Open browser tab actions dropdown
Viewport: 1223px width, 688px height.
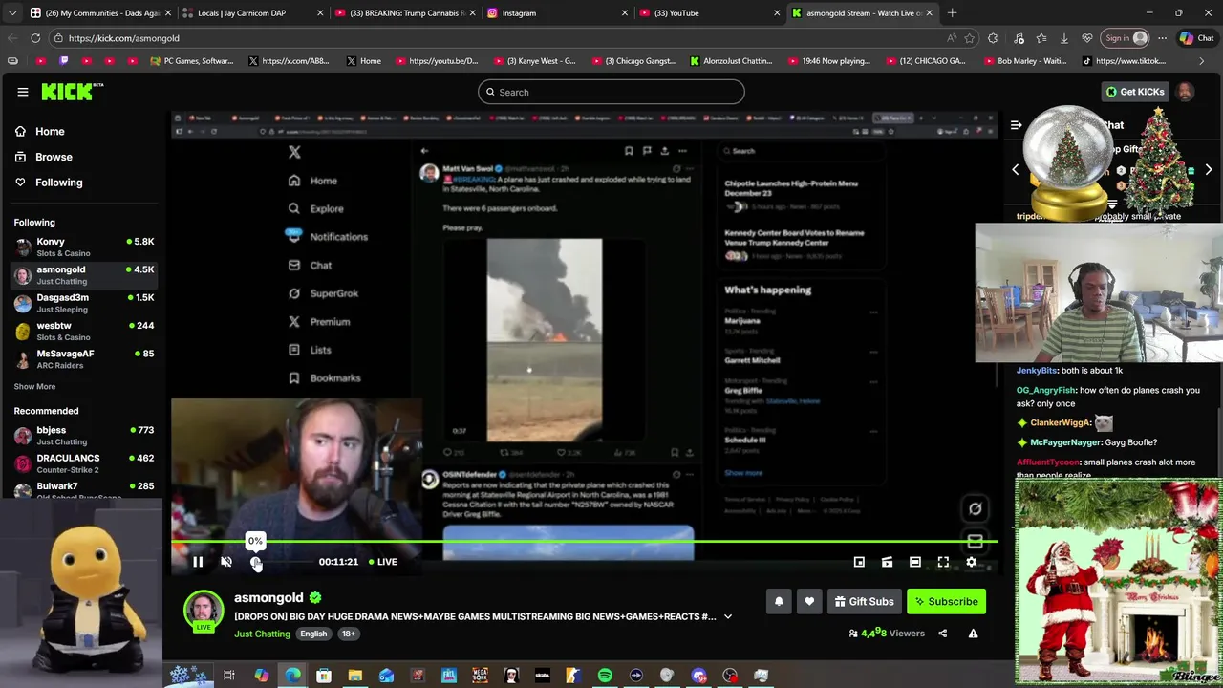coord(11,13)
